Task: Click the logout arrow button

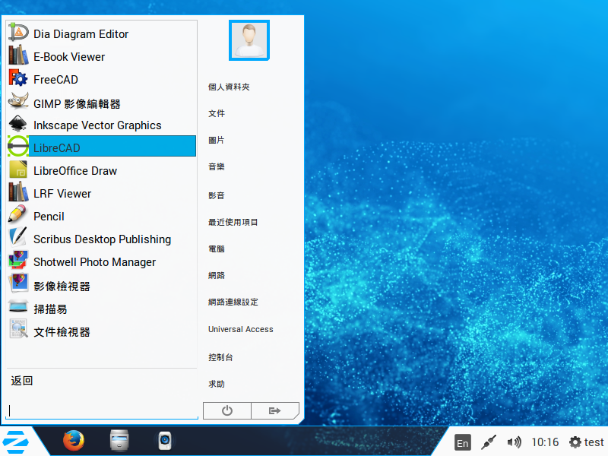Action: pyautogui.click(x=275, y=410)
